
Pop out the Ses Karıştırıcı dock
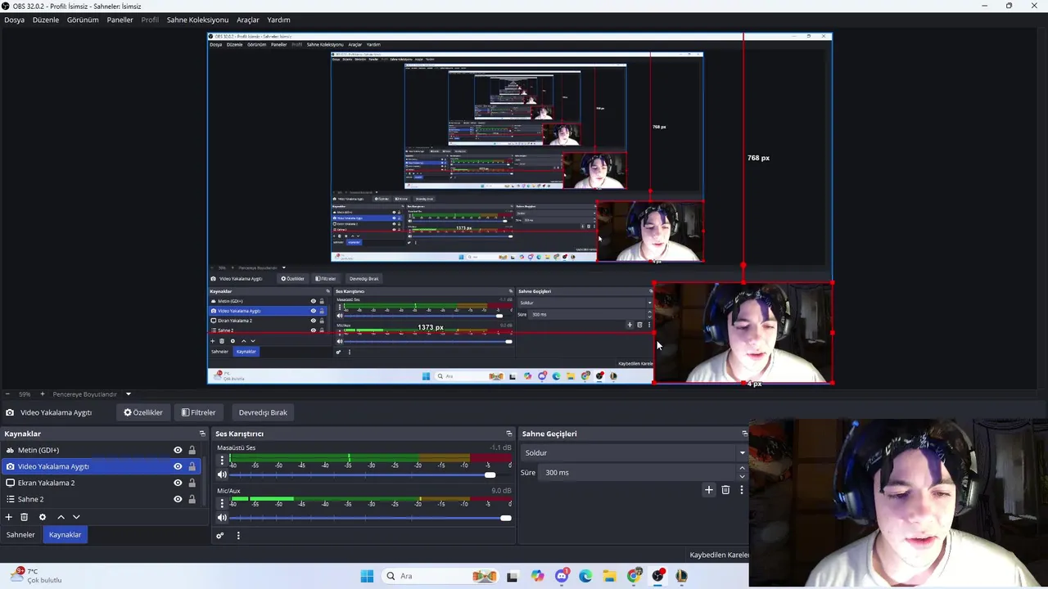[x=508, y=434]
